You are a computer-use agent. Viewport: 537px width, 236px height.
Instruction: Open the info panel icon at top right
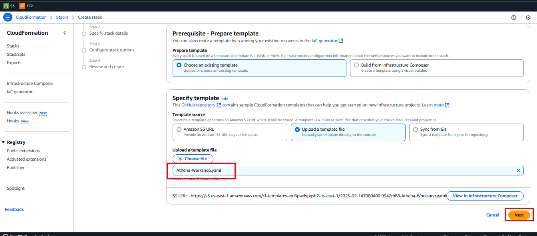pos(514,18)
